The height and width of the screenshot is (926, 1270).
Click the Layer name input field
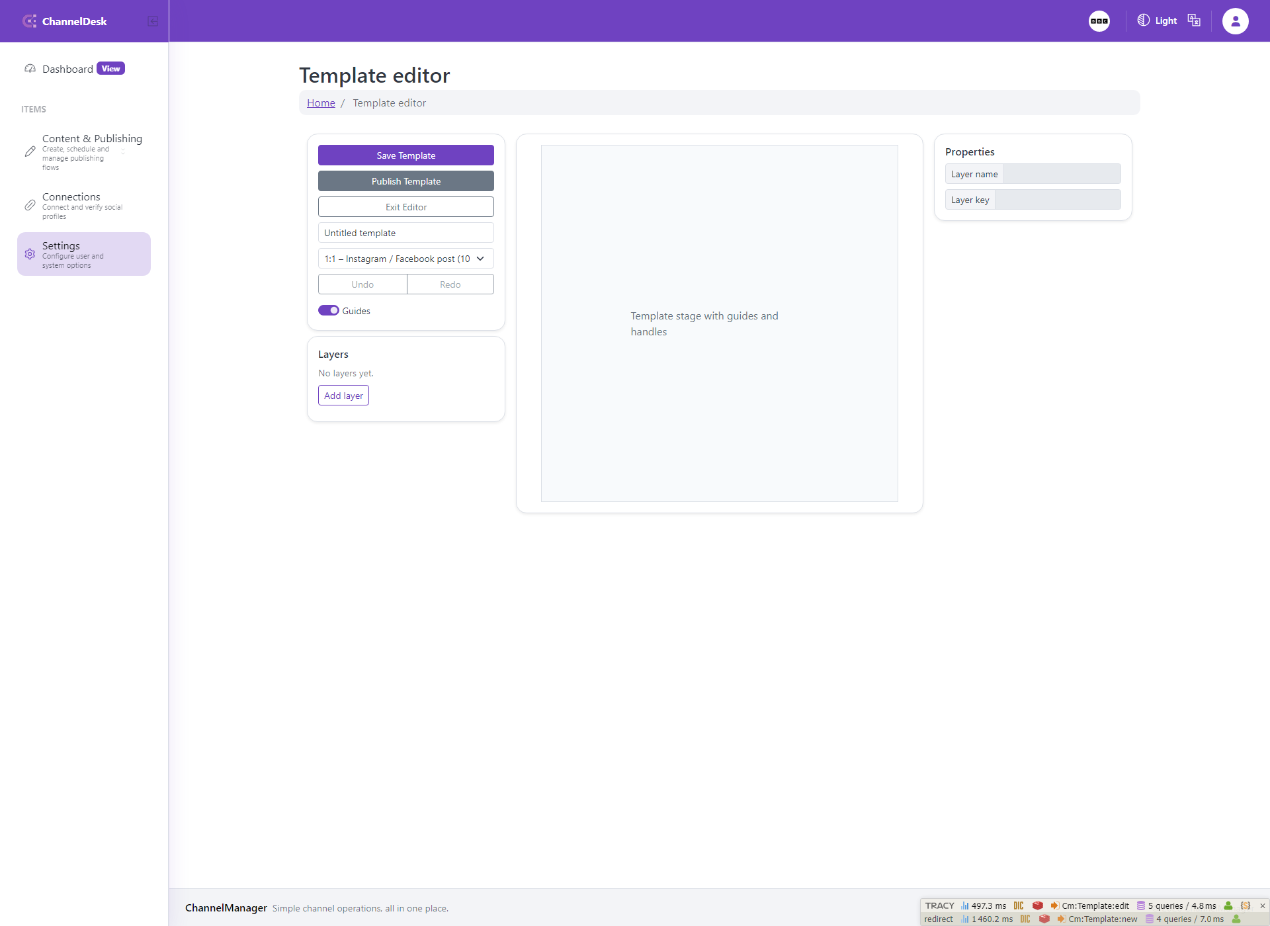click(1062, 173)
